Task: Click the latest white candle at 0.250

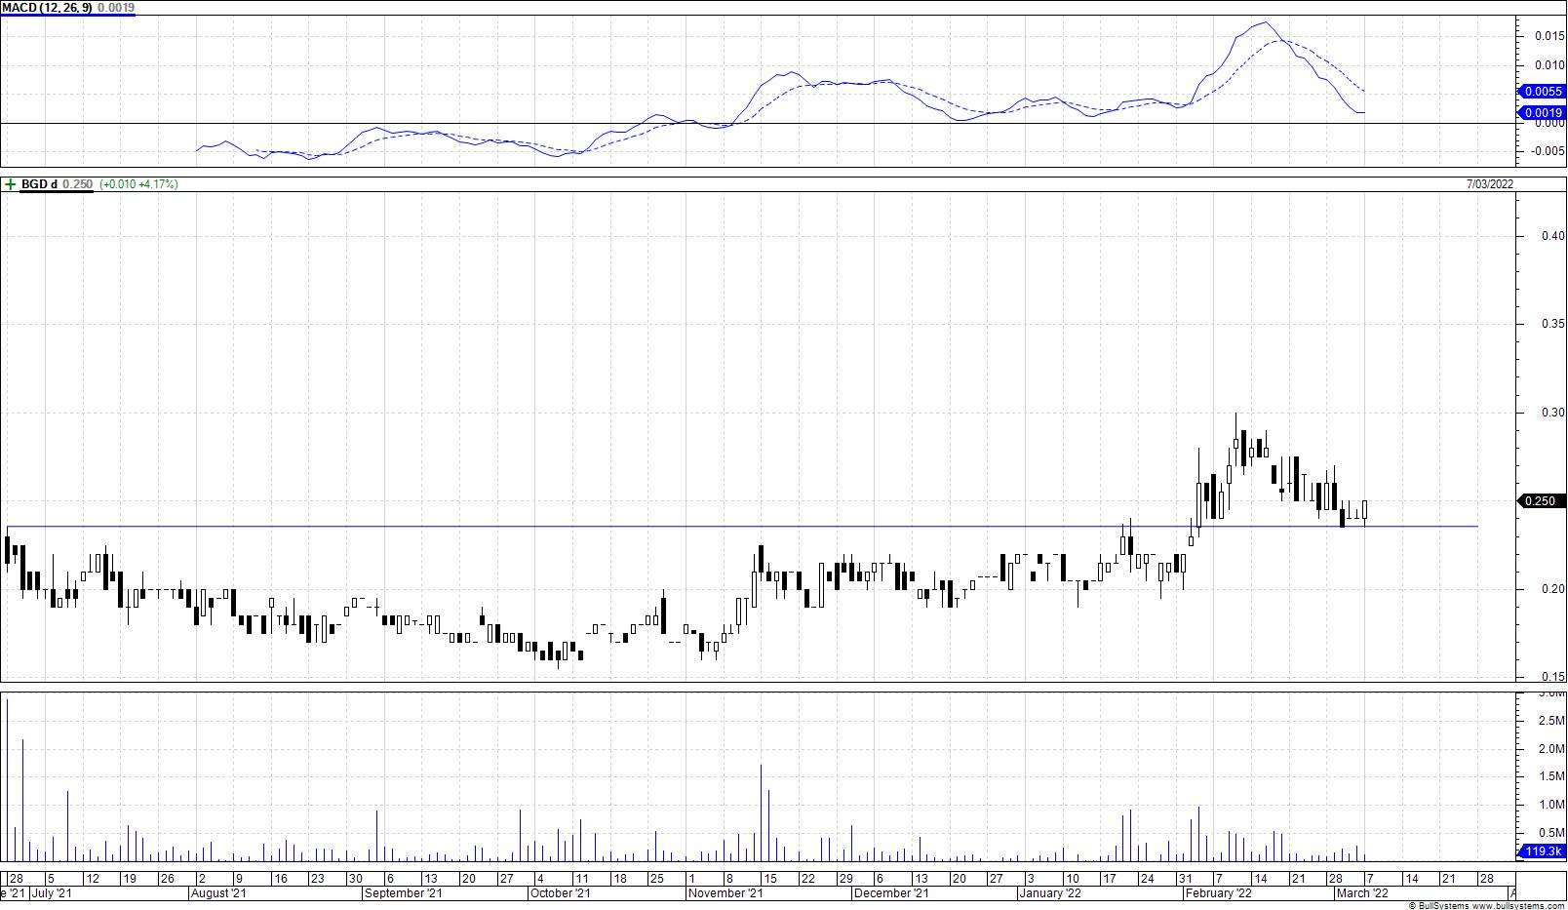Action: (x=1365, y=510)
